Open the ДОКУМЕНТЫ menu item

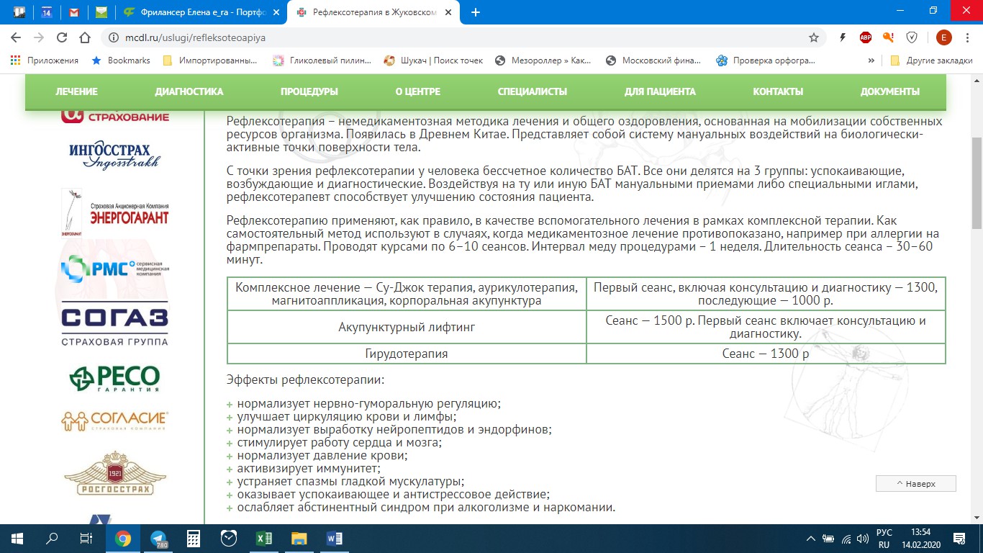point(890,91)
